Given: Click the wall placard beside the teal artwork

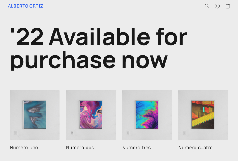Looking at the screenshot, I should coord(15,133).
